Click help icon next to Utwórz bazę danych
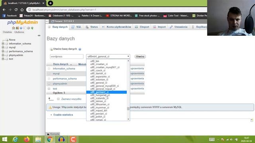This screenshot has height=143, width=255. click(x=80, y=49)
